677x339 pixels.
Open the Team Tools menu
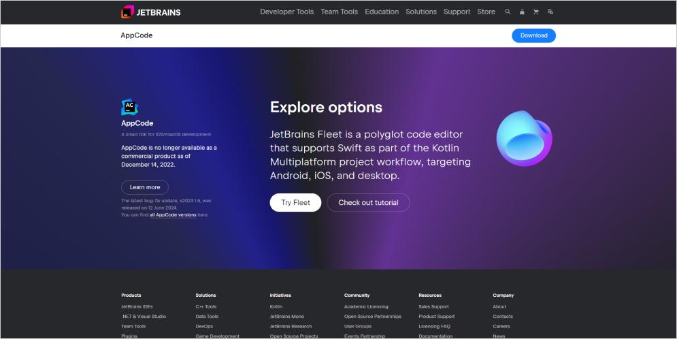coord(339,12)
